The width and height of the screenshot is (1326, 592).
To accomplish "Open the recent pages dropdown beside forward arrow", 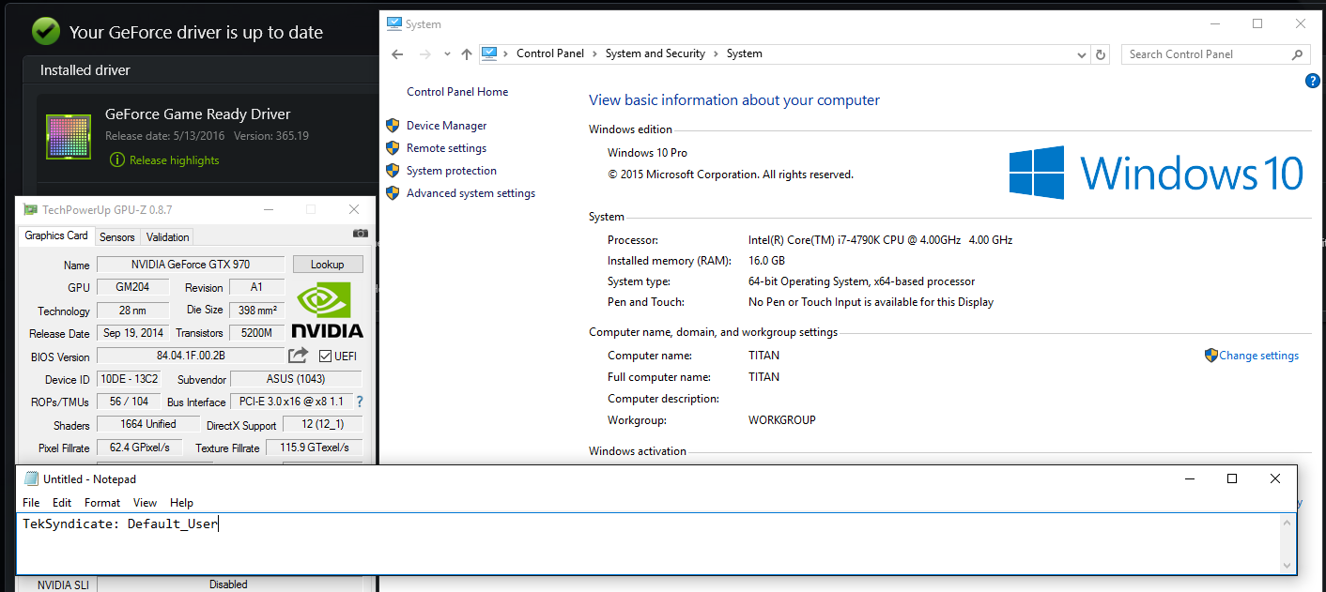I will click(x=446, y=53).
